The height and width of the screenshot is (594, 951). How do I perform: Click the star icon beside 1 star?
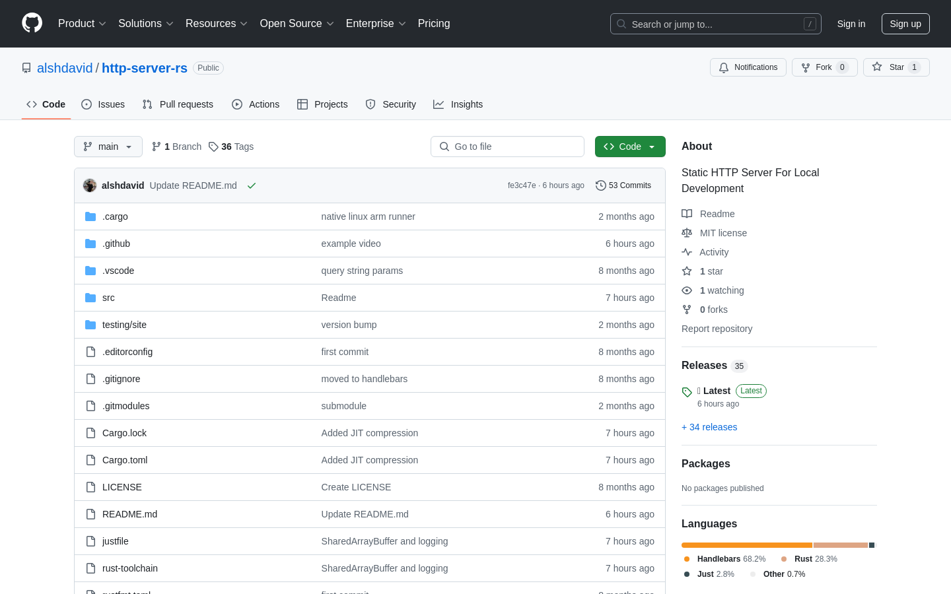tap(687, 271)
